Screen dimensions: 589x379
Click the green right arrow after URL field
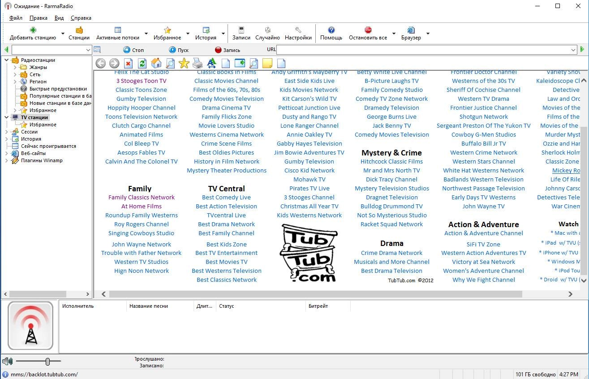(582, 50)
